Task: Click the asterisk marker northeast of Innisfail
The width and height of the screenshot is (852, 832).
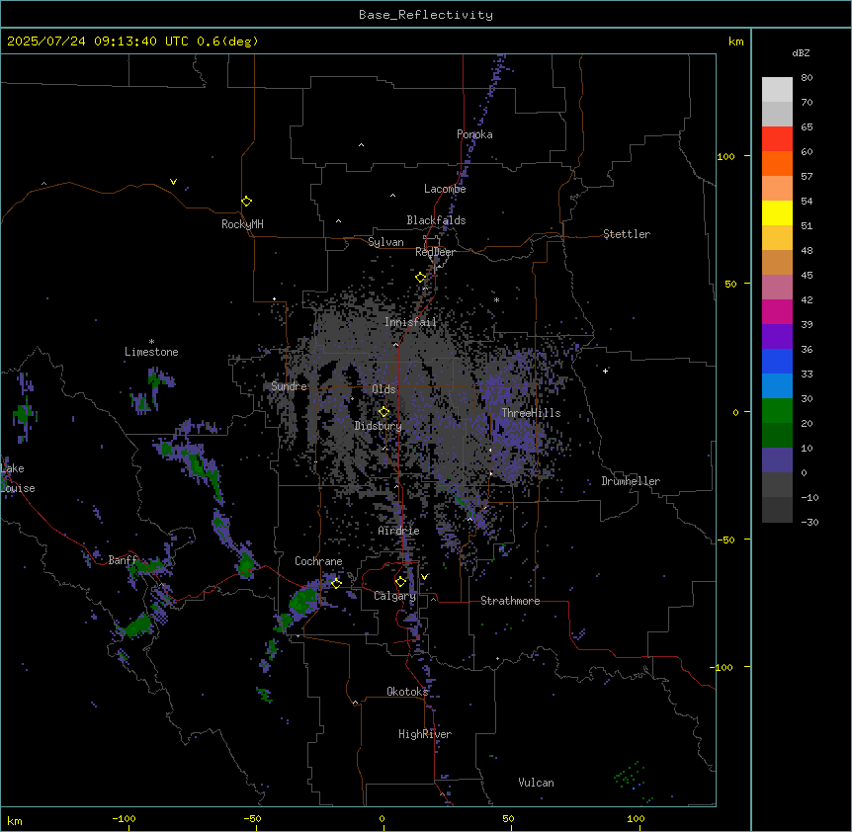Action: (496, 299)
